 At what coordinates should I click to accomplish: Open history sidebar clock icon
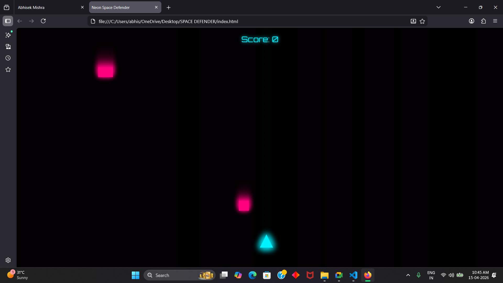[8, 58]
